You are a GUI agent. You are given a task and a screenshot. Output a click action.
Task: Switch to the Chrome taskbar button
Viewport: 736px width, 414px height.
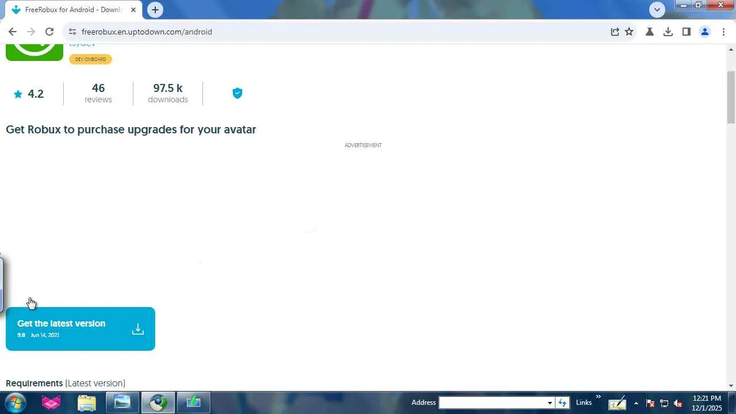158,402
